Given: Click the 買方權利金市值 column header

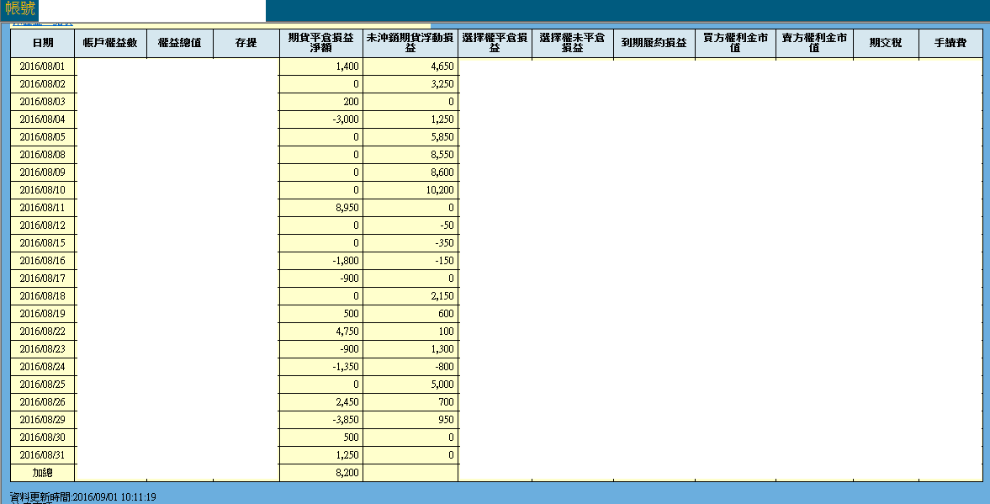Looking at the screenshot, I should pos(735,43).
